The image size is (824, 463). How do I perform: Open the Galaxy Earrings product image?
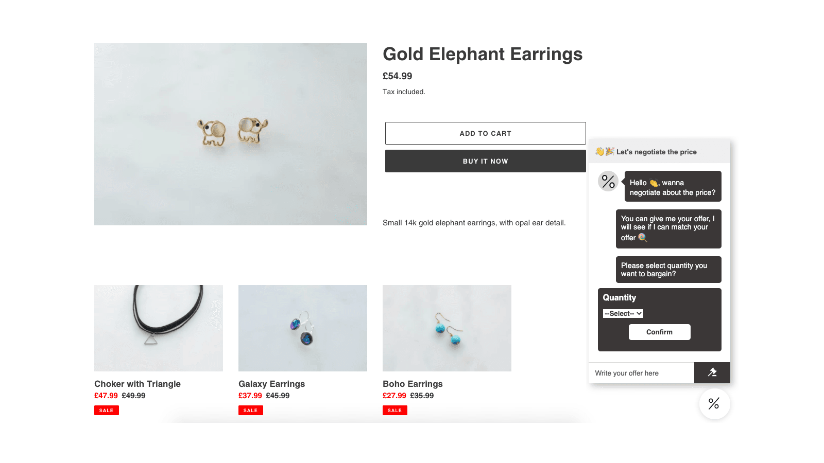303,328
